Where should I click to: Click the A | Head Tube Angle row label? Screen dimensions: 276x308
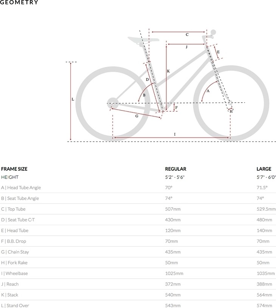coord(21,188)
